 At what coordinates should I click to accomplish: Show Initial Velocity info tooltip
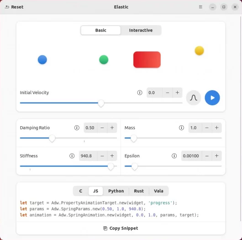click(140, 92)
